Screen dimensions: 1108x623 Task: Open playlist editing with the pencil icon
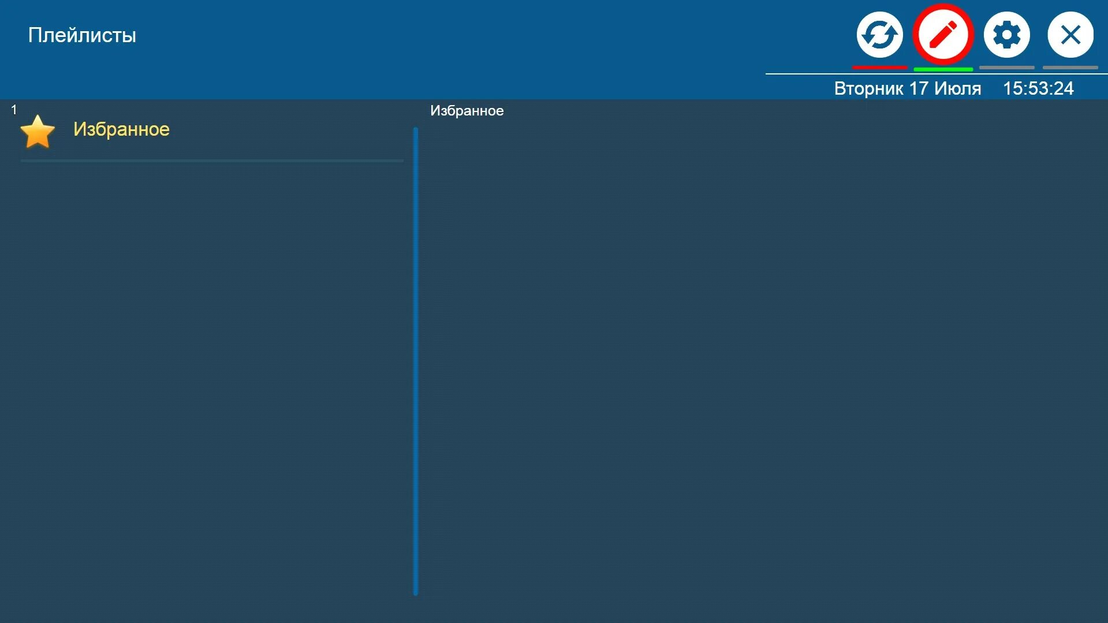943,35
